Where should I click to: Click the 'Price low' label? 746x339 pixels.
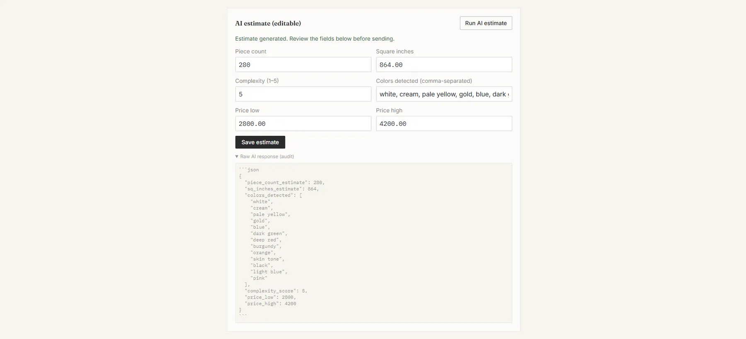coord(247,110)
